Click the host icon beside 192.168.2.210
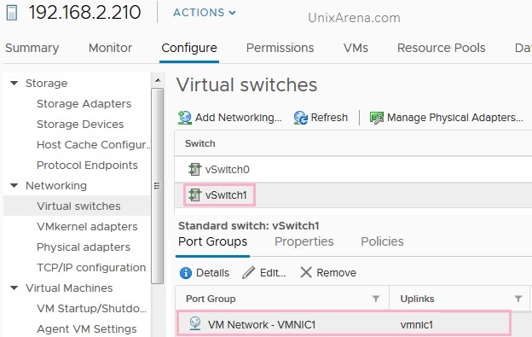Screen dimensions: 532x337 point(12,13)
